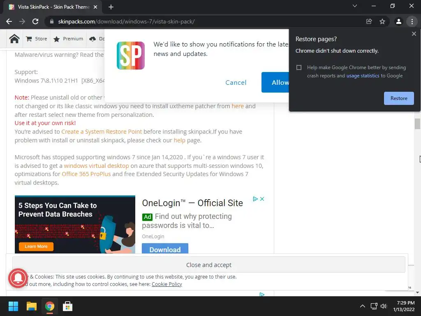Bookmark this page with the star icon
The width and height of the screenshot is (421, 316).
(382, 21)
